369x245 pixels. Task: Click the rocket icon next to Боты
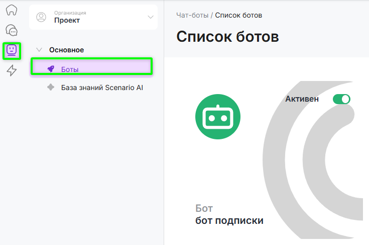pos(51,69)
